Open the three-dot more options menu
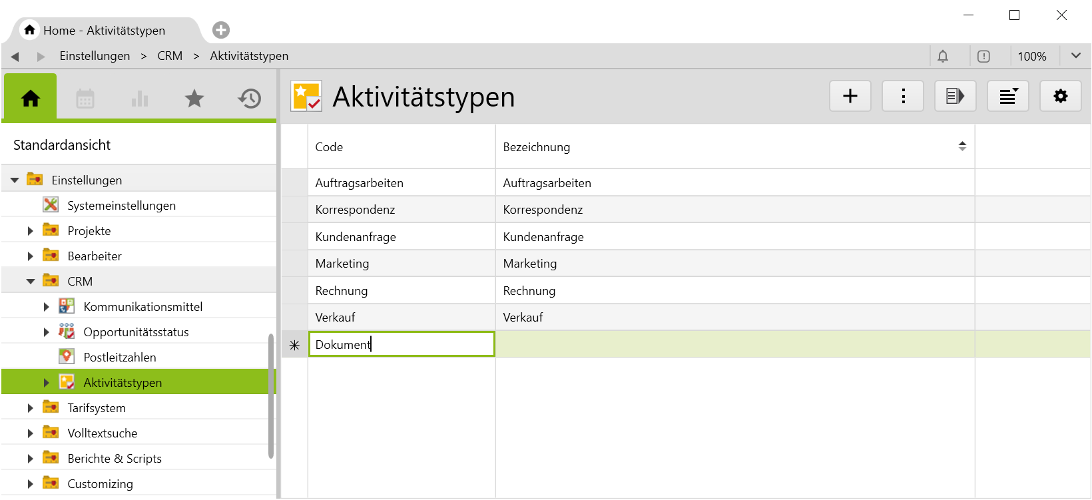This screenshot has width=1092, height=500. pyautogui.click(x=902, y=97)
